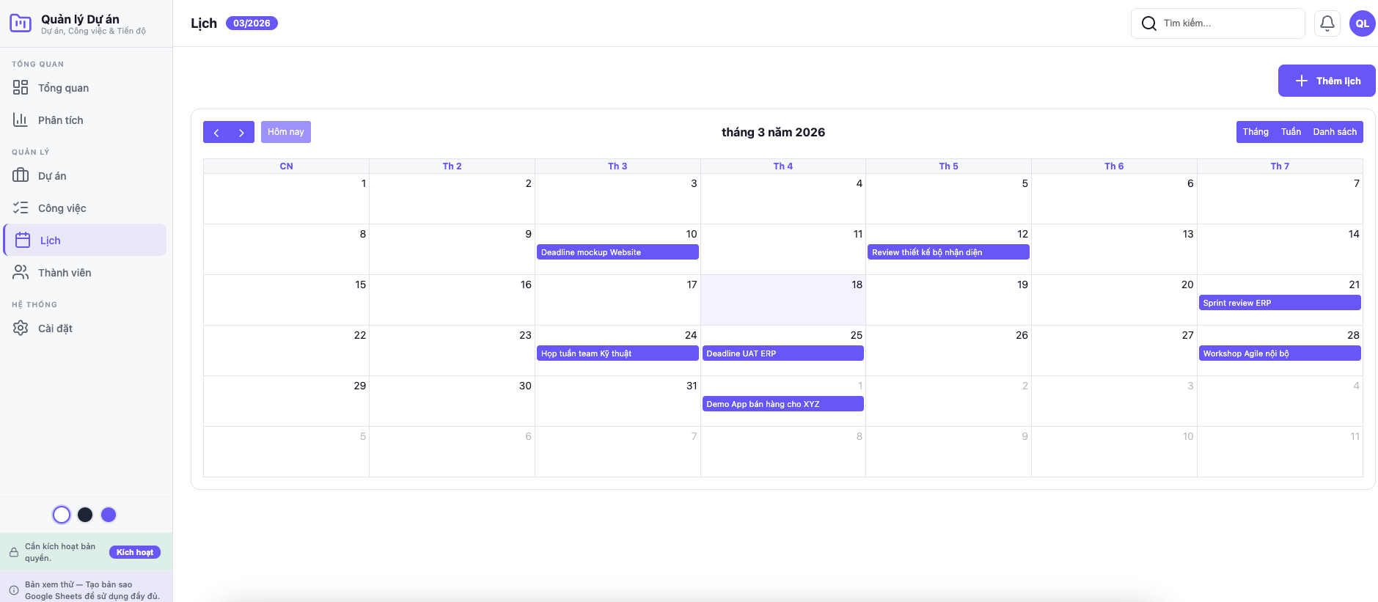The height and width of the screenshot is (602, 1378).
Task: Click the Dự án briefcase icon
Action: tap(21, 176)
